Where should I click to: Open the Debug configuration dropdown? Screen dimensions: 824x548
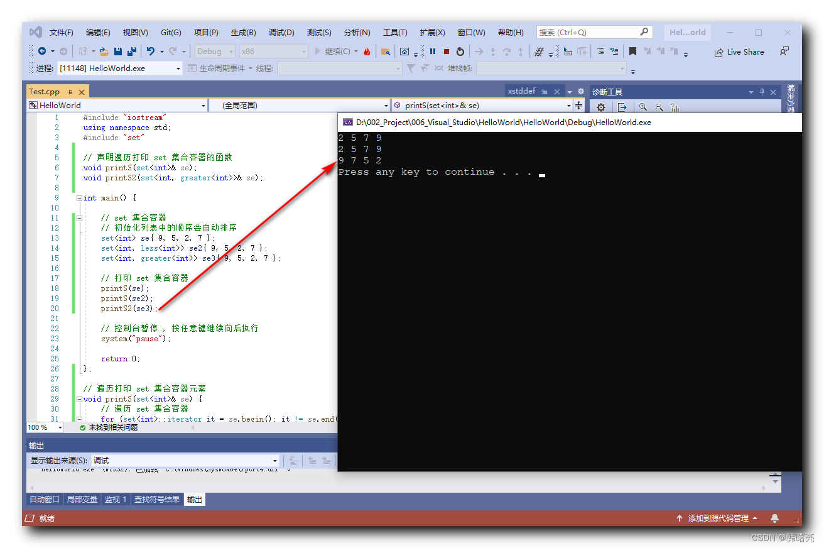215,52
